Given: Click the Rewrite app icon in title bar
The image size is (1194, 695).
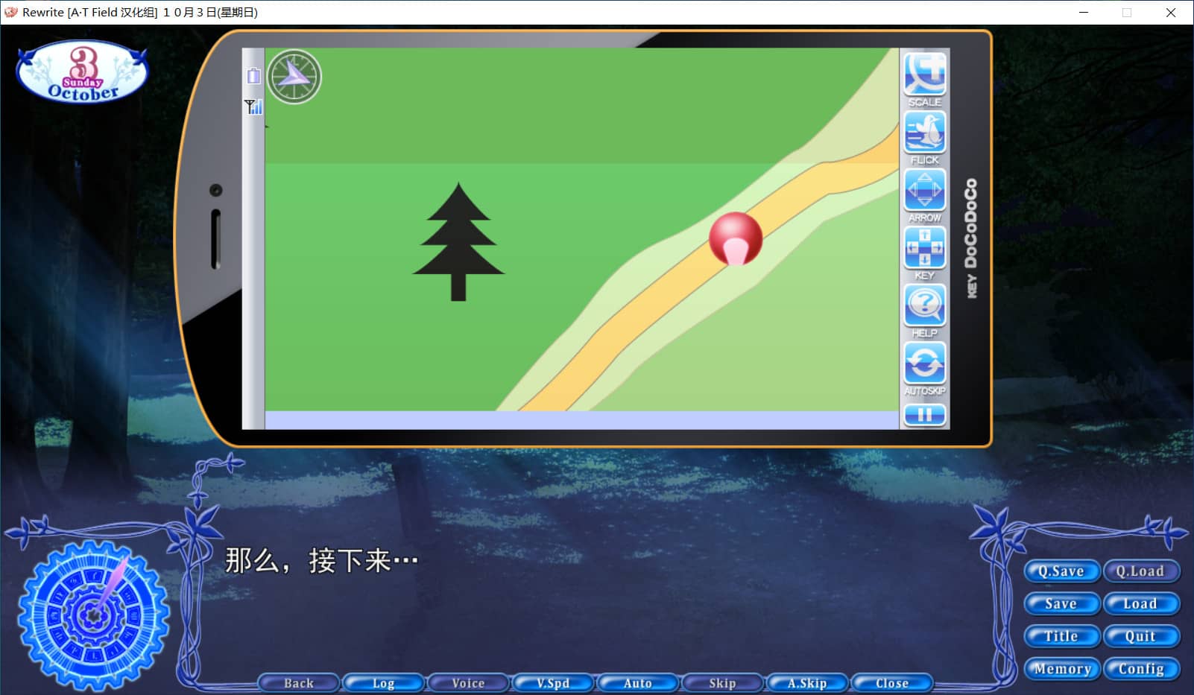Looking at the screenshot, I should pyautogui.click(x=10, y=12).
